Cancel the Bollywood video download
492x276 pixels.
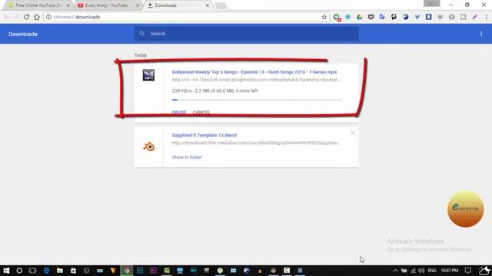[x=201, y=112]
